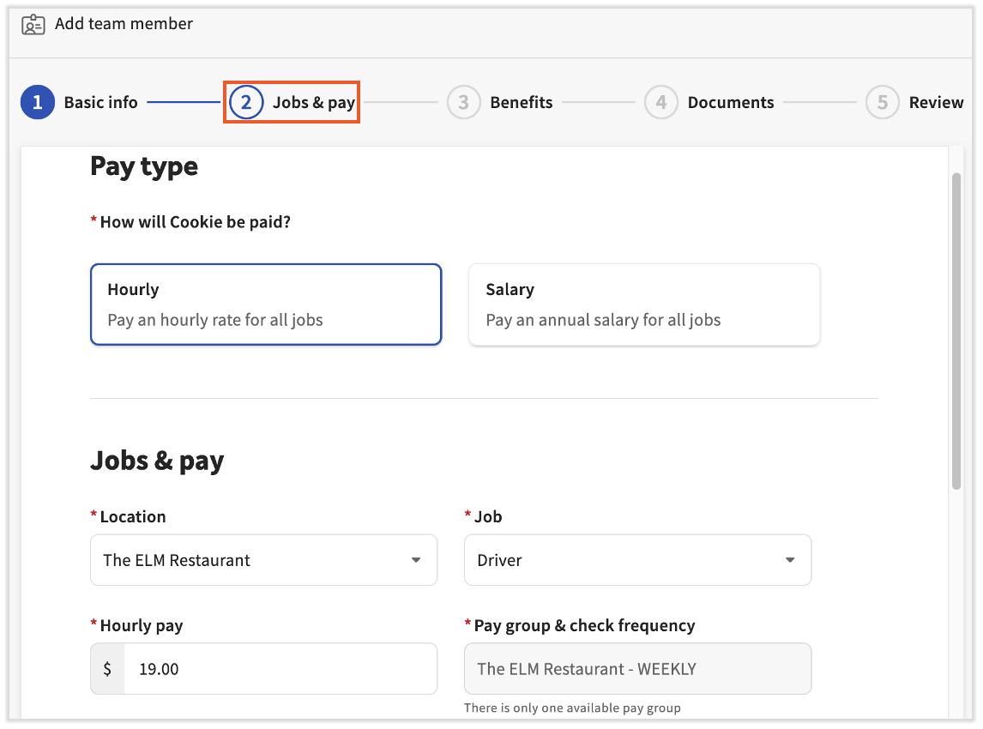Viewport: 983px width, 729px height.
Task: Click the highlighted step 2 circle
Action: pos(246,102)
